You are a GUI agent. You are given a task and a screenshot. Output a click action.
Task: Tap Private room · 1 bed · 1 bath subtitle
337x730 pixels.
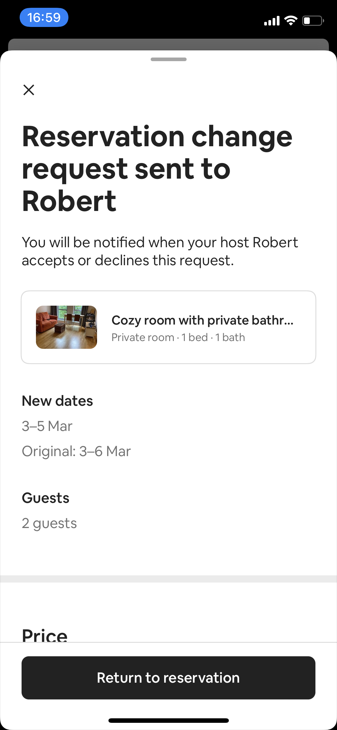[178, 337]
